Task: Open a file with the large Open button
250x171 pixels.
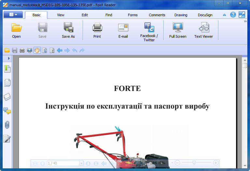Action: click(x=16, y=31)
